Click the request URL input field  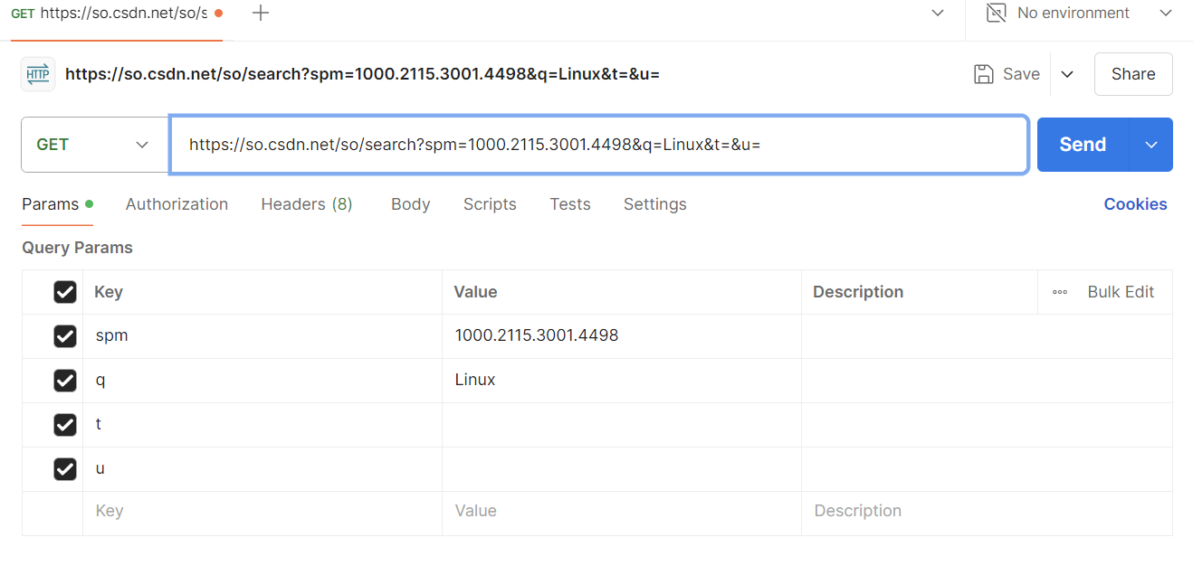[599, 145]
